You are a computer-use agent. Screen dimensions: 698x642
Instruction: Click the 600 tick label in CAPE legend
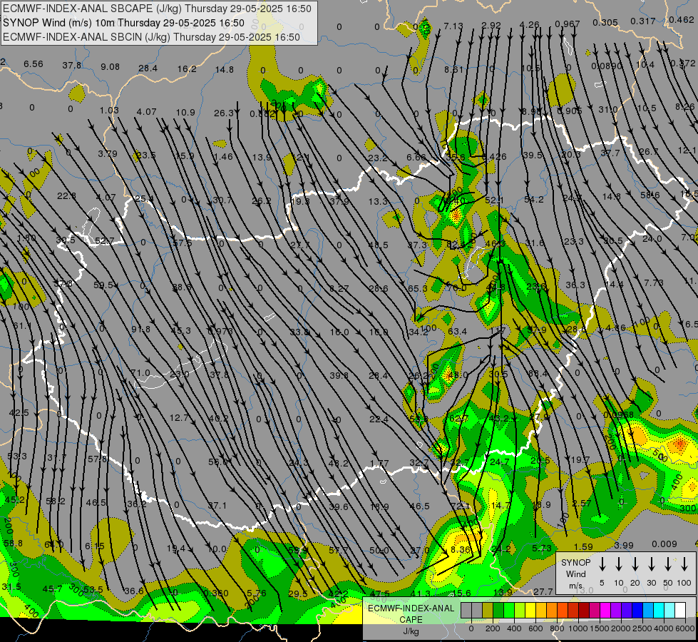click(x=535, y=628)
